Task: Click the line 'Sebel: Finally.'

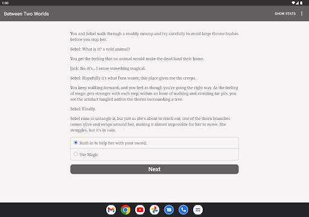Action: pyautogui.click(x=83, y=109)
